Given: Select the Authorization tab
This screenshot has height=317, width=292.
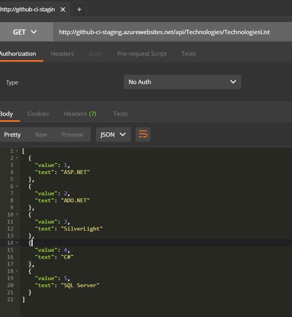Looking at the screenshot, I should [x=18, y=54].
